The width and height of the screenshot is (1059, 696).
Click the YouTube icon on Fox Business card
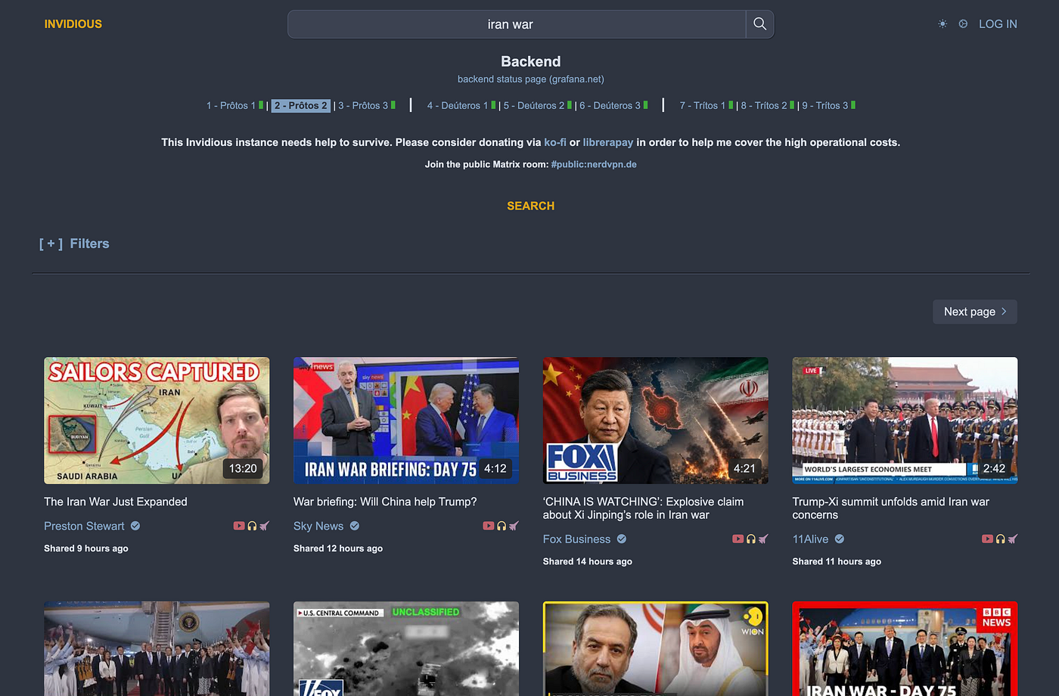[x=738, y=539]
